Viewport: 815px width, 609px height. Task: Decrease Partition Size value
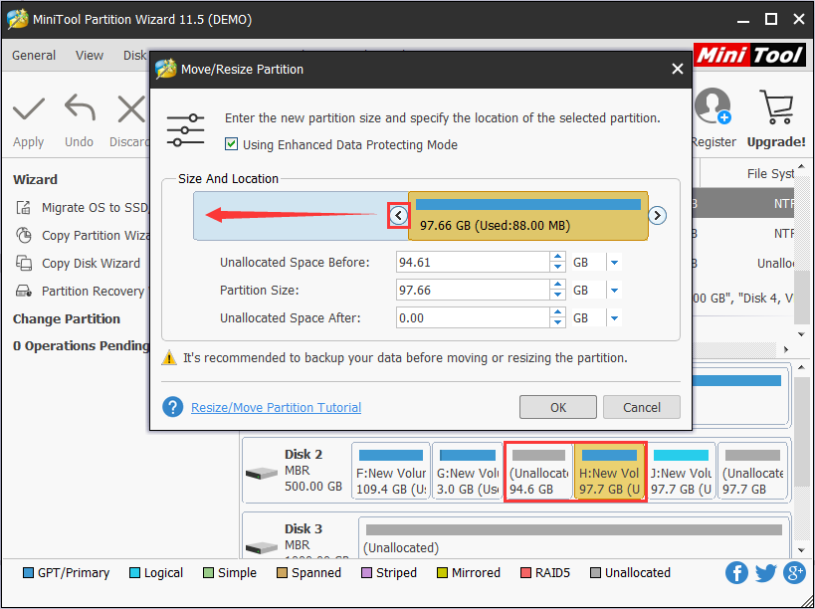click(x=557, y=295)
